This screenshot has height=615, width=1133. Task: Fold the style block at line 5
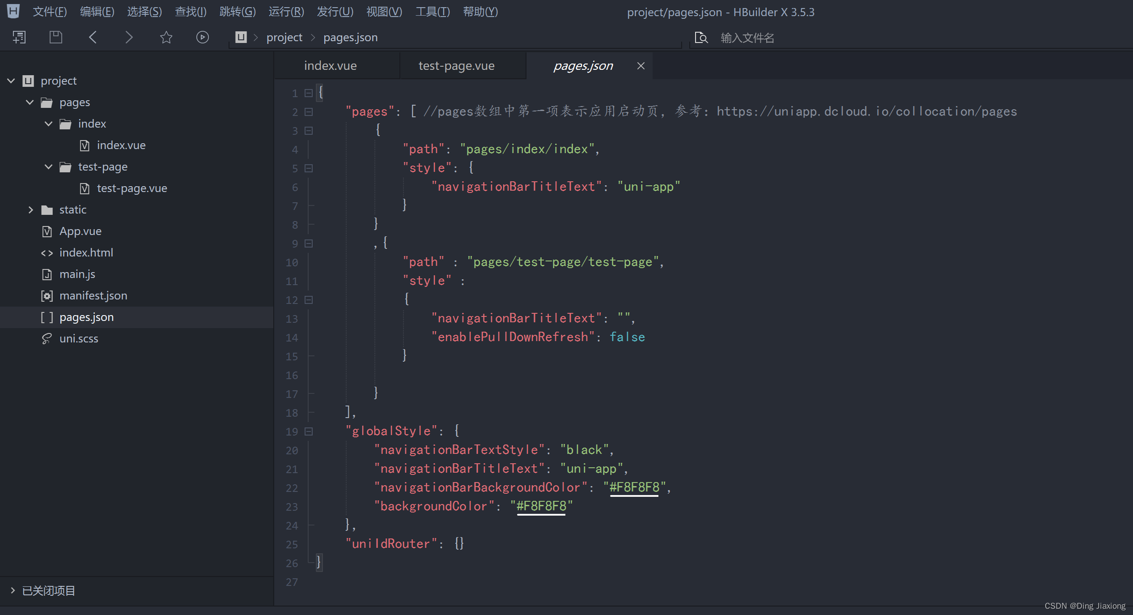tap(308, 168)
